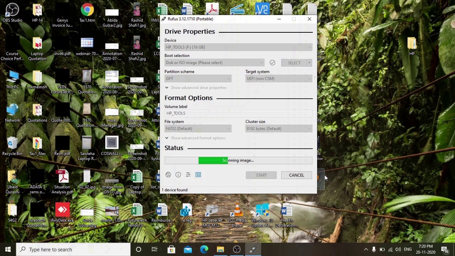Open Rufus About info icon
The height and width of the screenshot is (256, 455).
point(178,175)
